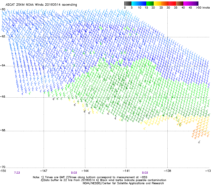Click the NOAA/NESDIS credit line
This screenshot has height=185, width=211.
123,183
